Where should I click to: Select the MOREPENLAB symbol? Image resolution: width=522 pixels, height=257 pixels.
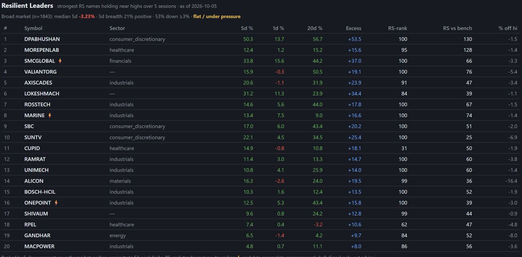(42, 50)
